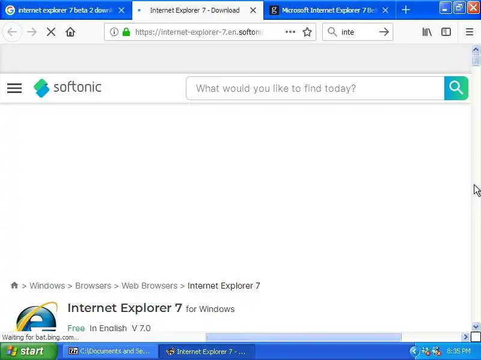
Task: Stop loading the page
Action: (51, 32)
